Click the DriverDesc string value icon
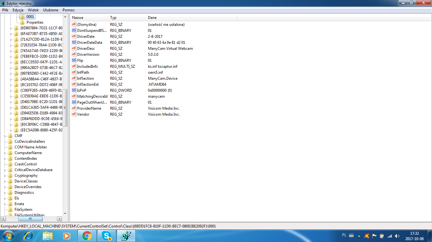 (x=74, y=49)
